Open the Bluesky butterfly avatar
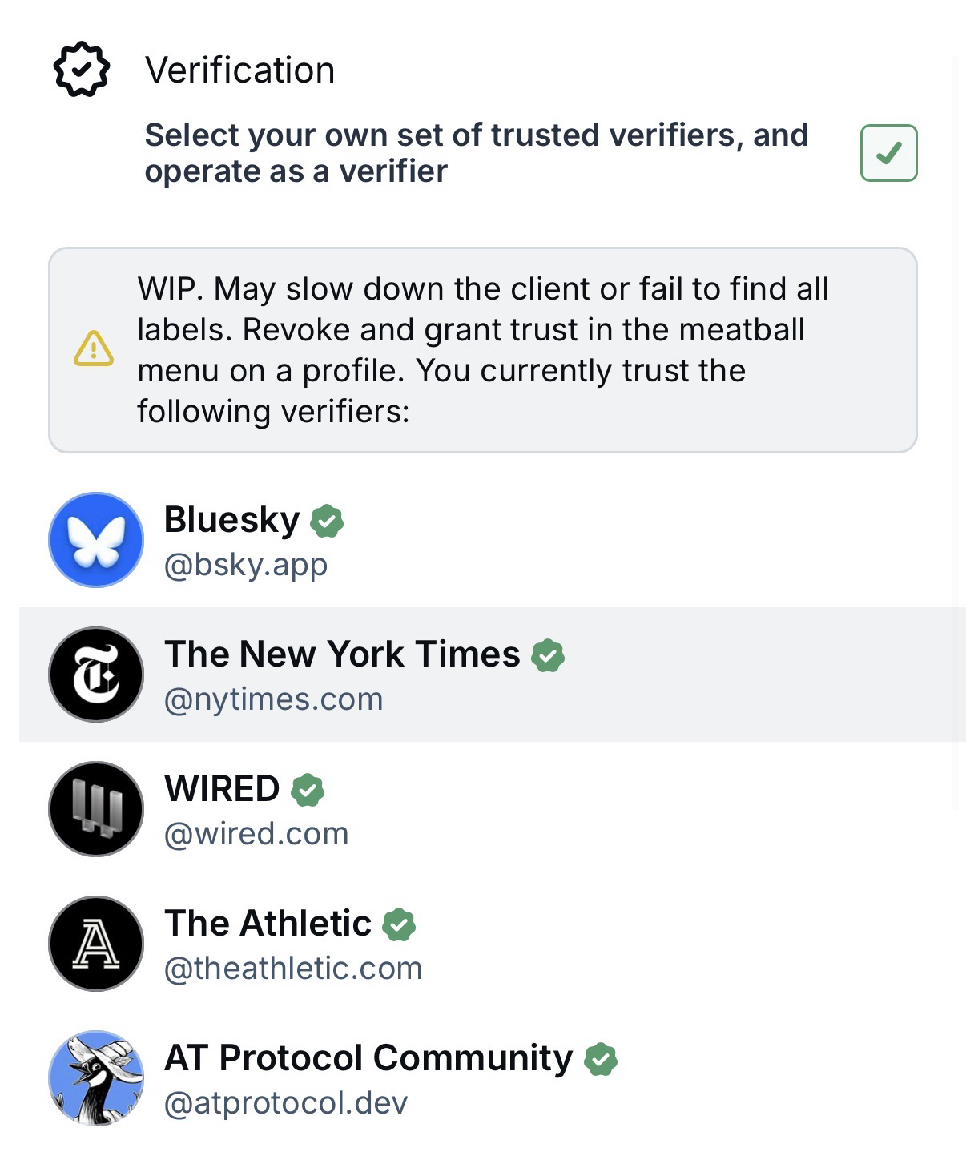 [x=96, y=540]
